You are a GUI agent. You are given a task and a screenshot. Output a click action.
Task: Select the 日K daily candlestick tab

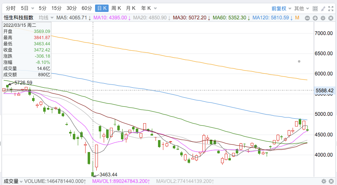(x=102, y=8)
